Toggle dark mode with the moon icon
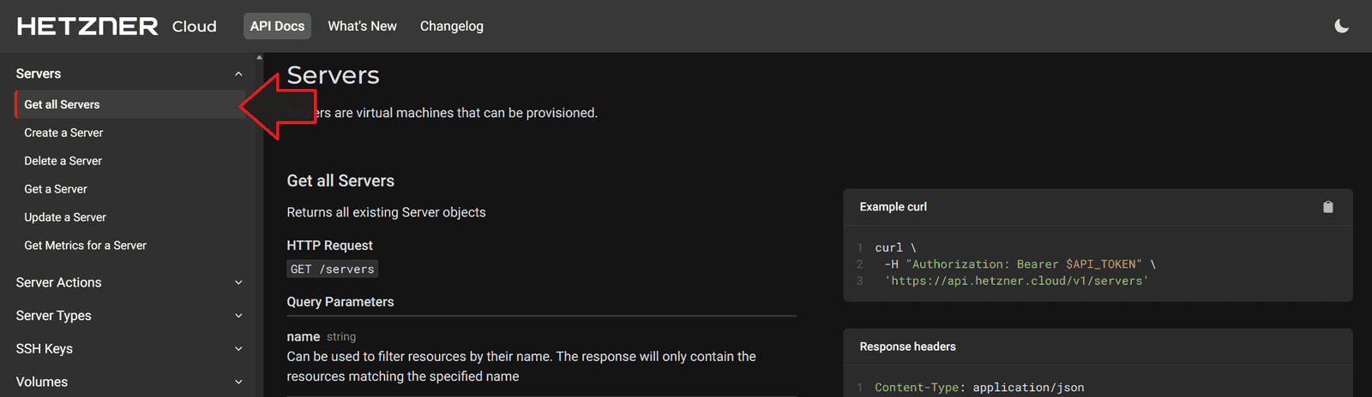Screen dimensions: 1372x397 1342,27
